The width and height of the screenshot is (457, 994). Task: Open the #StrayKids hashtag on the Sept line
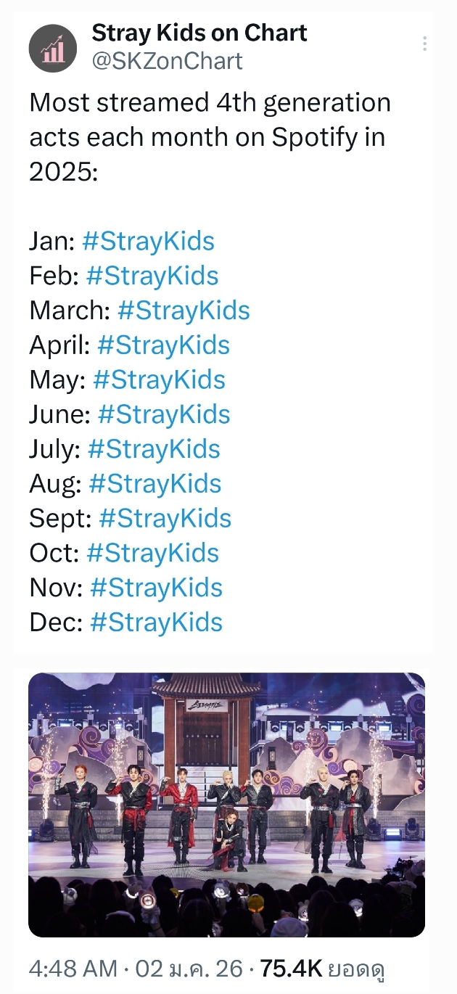tap(165, 519)
